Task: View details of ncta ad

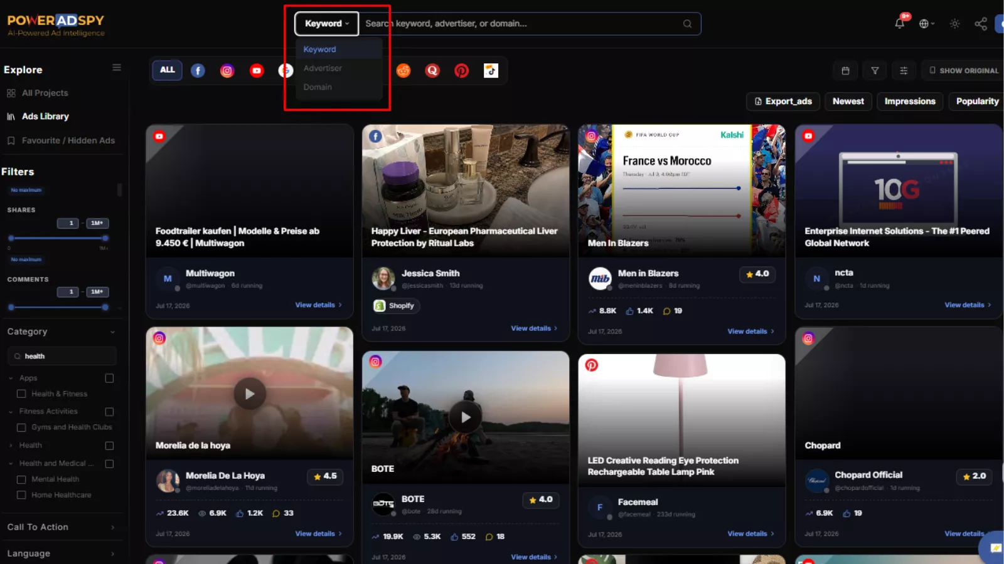Action: (x=968, y=305)
